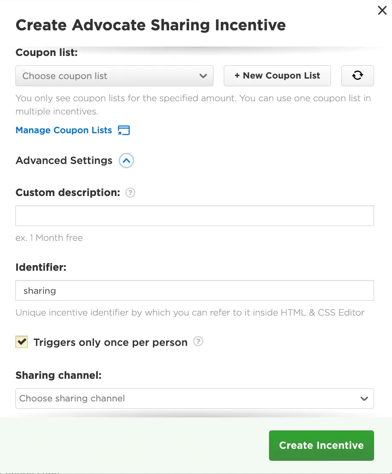
Task: Open the Choose coupon list dropdown
Action: [114, 76]
